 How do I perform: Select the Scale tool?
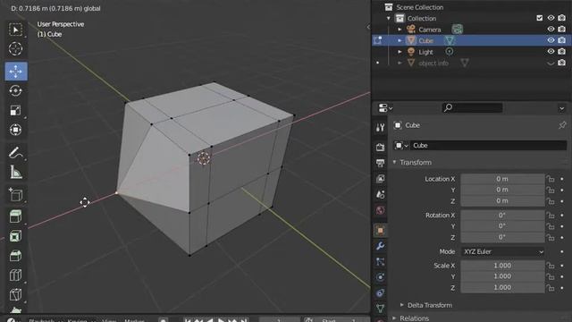pos(15,110)
